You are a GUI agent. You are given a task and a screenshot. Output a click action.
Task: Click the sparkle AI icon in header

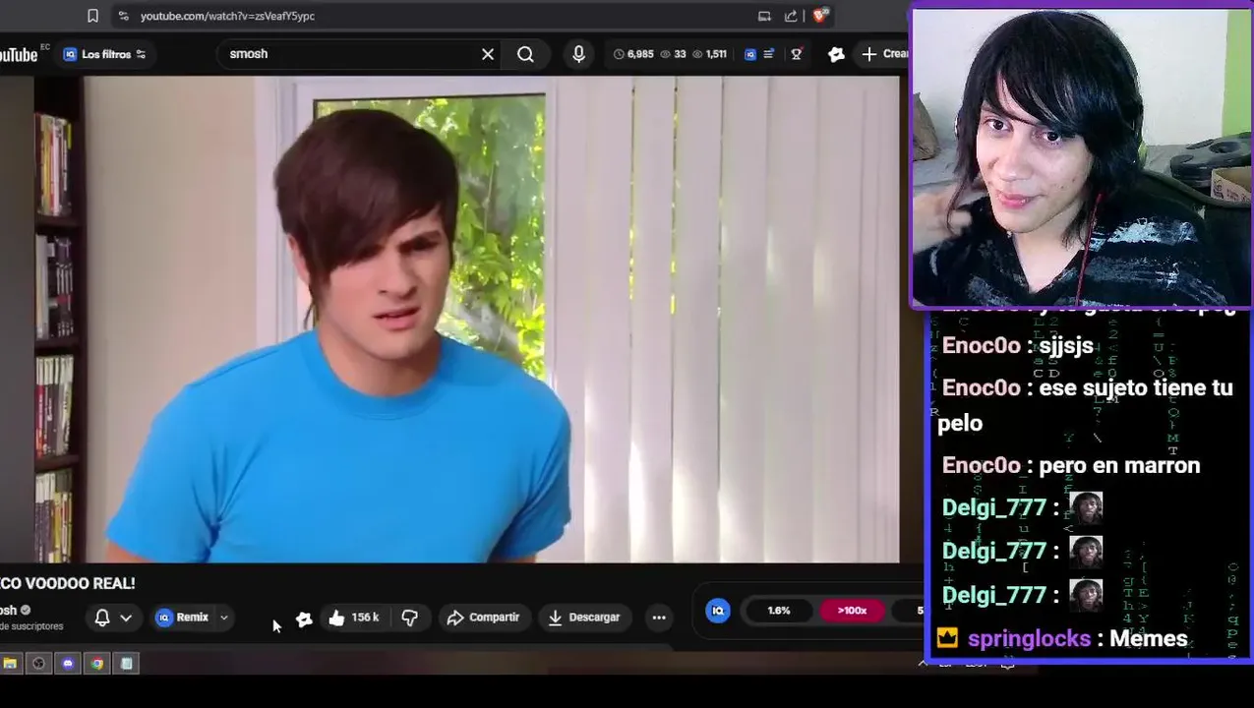836,54
